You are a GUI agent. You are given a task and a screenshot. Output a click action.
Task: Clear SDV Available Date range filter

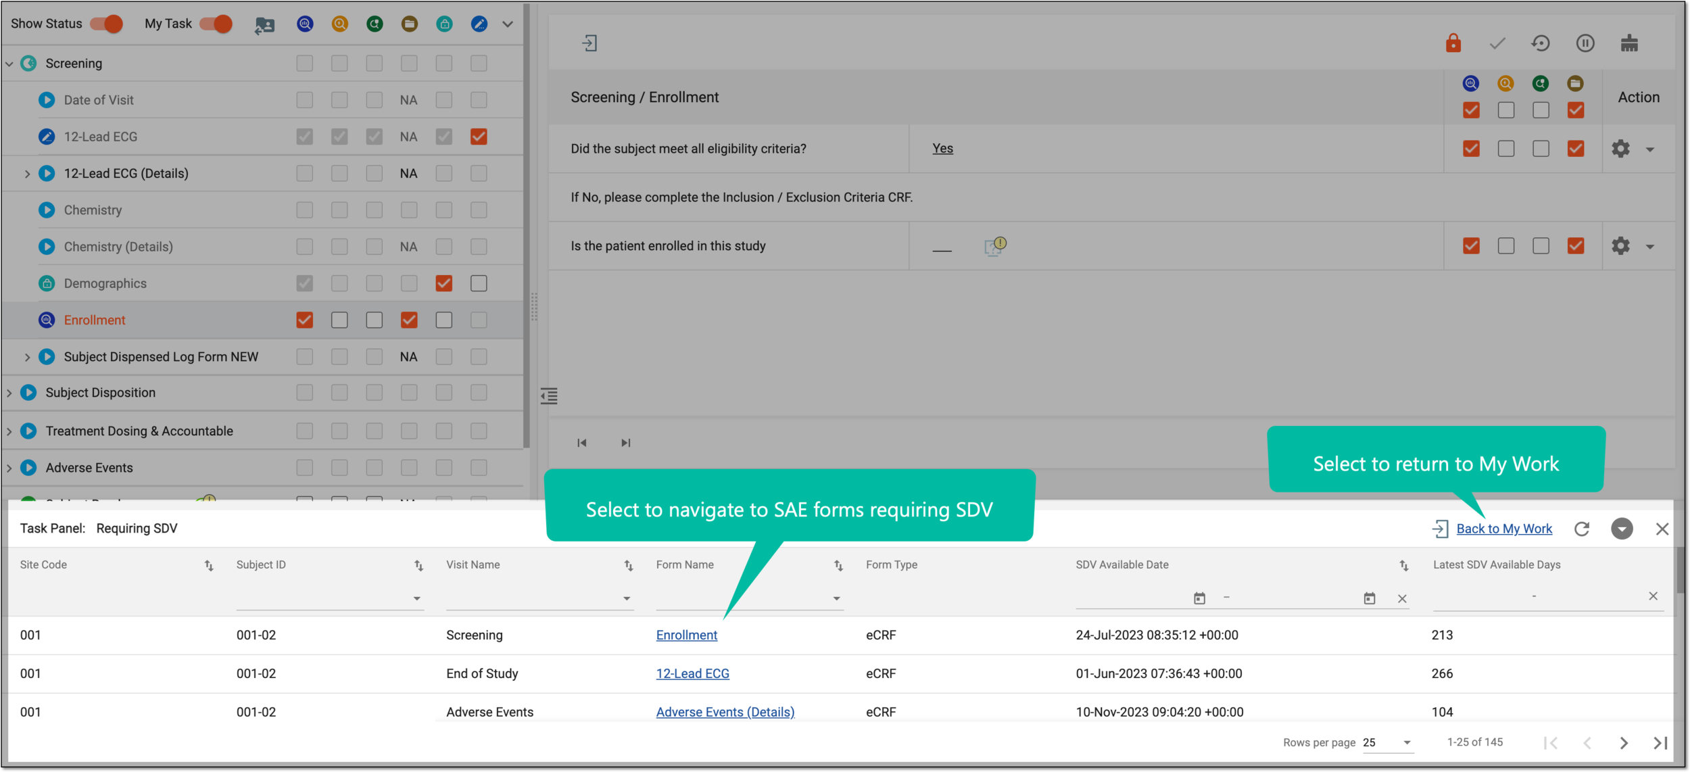1402,598
